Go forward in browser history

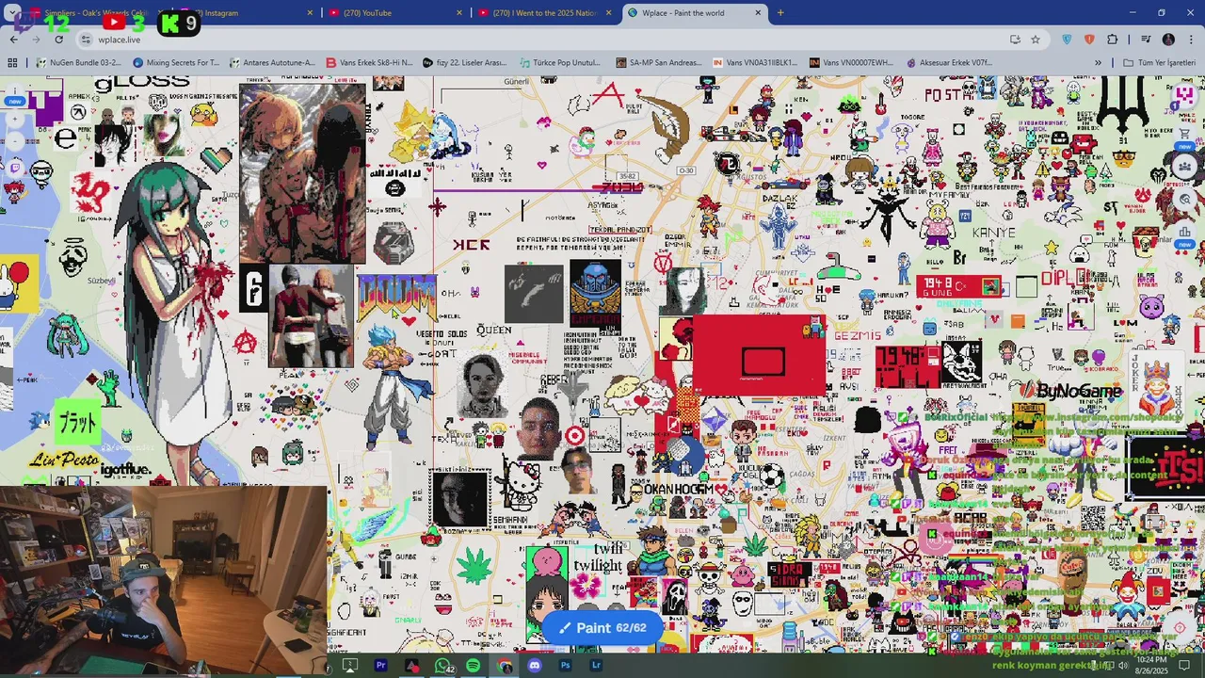(36, 40)
